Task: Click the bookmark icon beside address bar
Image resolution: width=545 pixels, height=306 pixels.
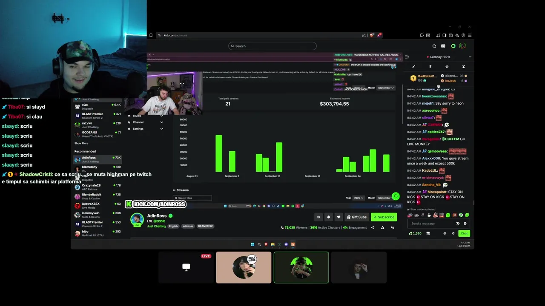Action: pos(151,35)
